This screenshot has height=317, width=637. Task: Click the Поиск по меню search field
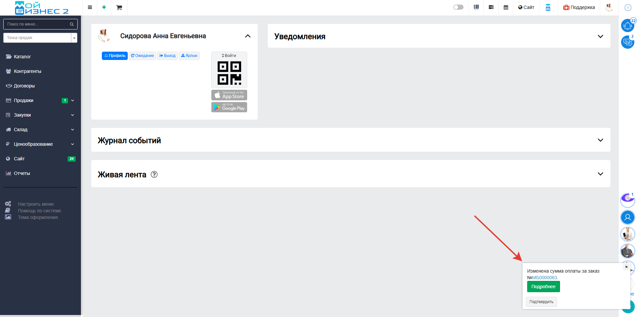point(37,24)
